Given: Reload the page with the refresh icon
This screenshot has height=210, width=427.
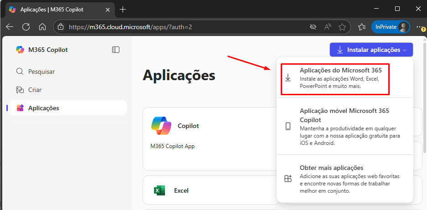Looking at the screenshot, I should click(x=26, y=27).
